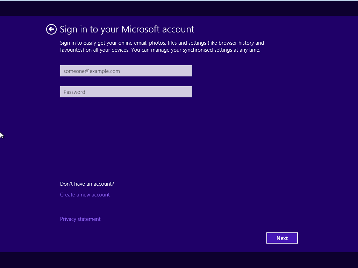Go back using the circled arrow icon
The image size is (358, 268).
pyautogui.click(x=51, y=29)
